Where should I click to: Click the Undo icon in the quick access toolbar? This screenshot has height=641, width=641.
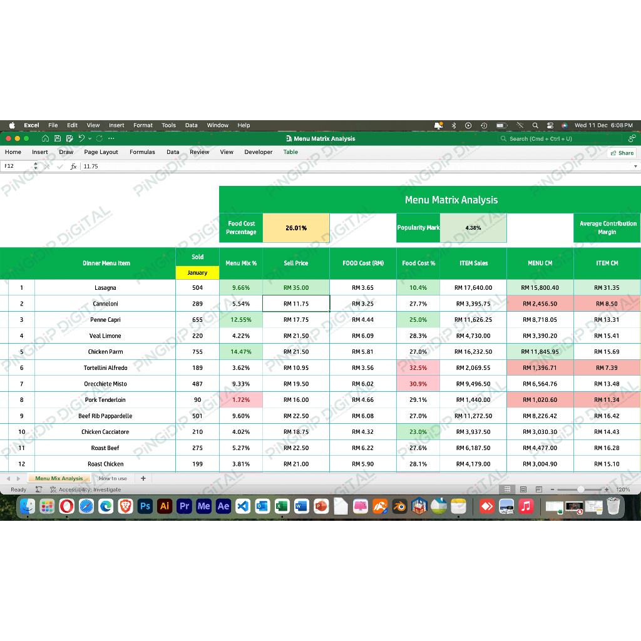(x=81, y=138)
